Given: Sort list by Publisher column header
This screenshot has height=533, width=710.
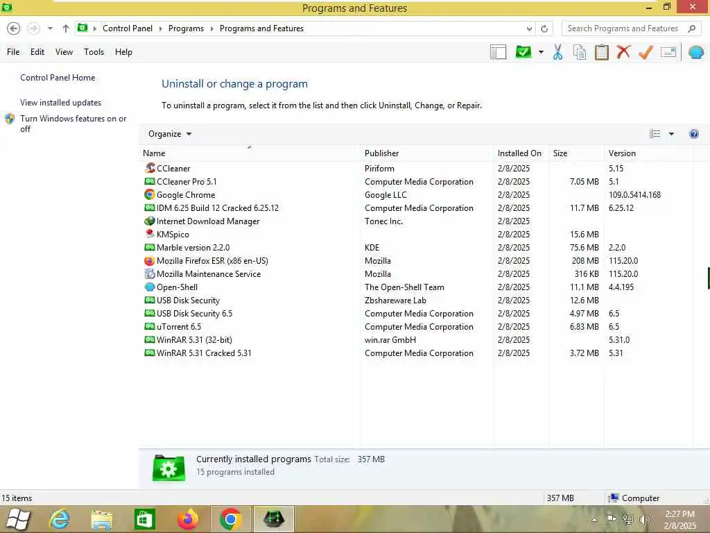Looking at the screenshot, I should point(426,153).
